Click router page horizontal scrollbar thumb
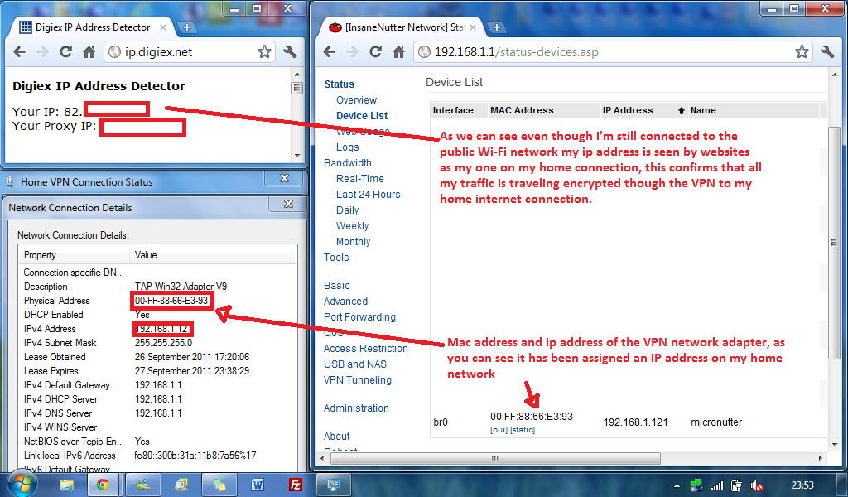Viewport: 848px width, 497px height. (x=495, y=458)
